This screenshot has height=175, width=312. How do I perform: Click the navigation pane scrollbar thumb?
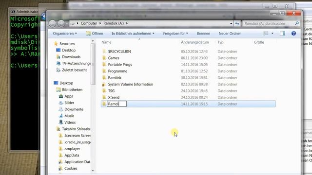click(x=93, y=64)
